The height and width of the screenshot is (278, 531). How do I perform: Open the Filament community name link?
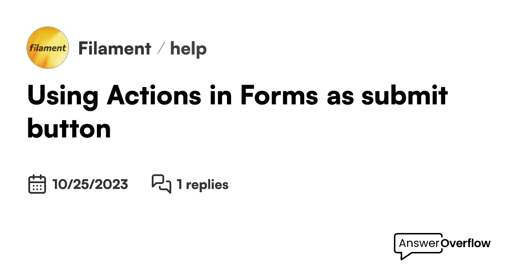pos(115,49)
